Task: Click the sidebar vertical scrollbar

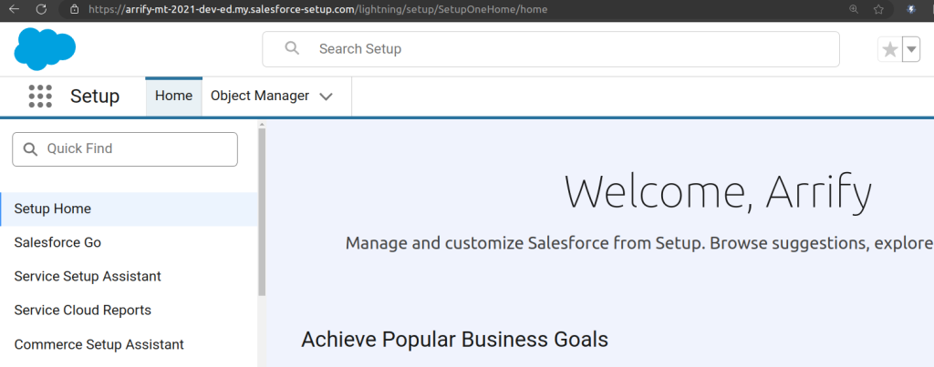Action: point(262,211)
